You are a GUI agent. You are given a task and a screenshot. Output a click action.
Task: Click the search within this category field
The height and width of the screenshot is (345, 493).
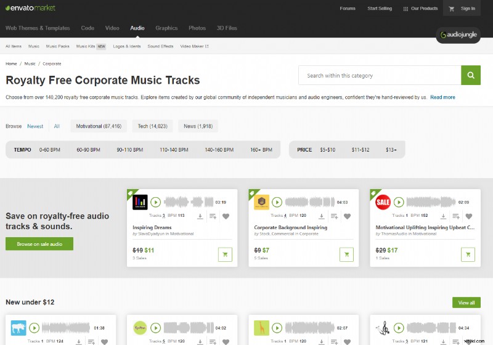[x=380, y=75]
